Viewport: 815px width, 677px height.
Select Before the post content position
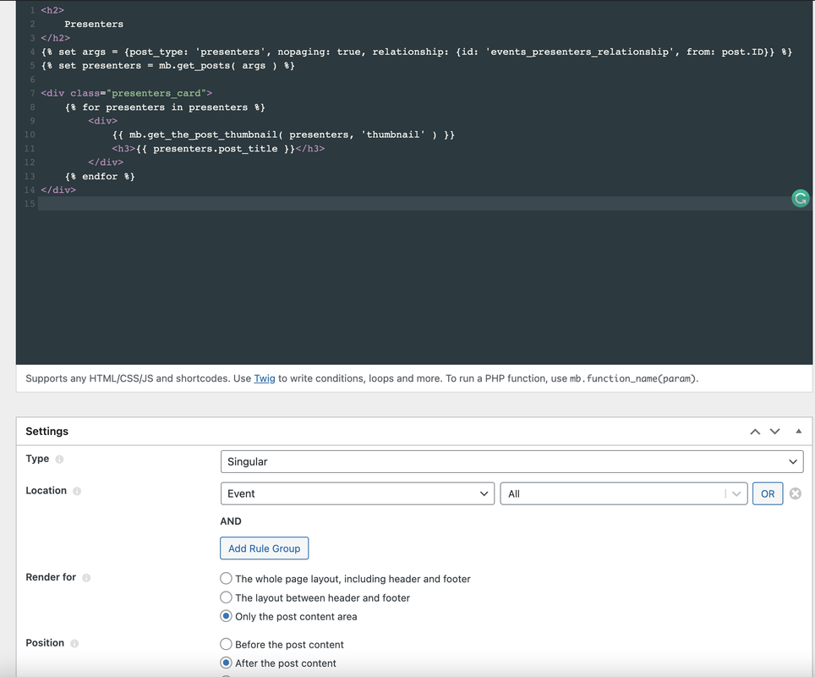point(226,644)
